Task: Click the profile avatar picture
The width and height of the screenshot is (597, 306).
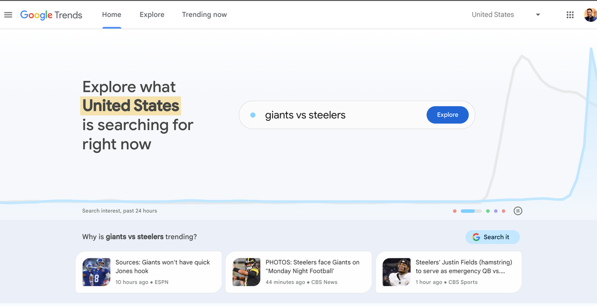Action: (590, 14)
